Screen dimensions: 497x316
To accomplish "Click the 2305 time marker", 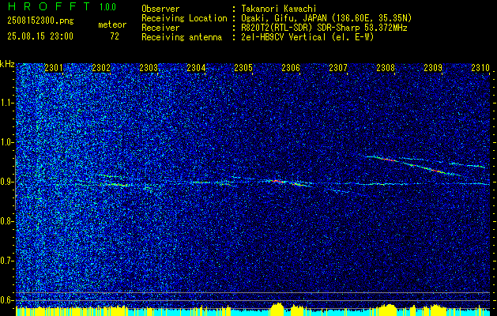I will point(243,68).
